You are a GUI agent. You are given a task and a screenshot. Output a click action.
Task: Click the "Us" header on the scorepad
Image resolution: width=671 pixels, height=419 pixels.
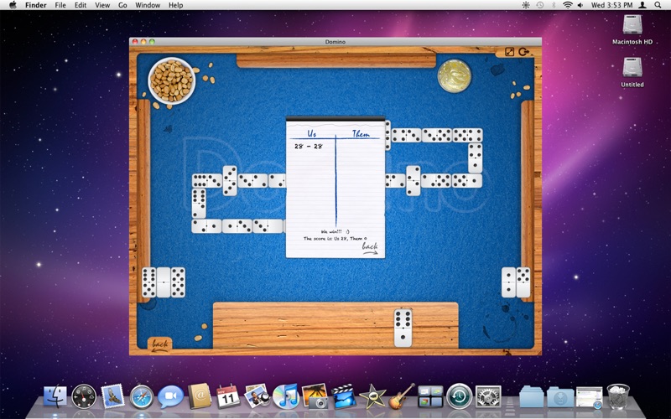[x=312, y=133]
